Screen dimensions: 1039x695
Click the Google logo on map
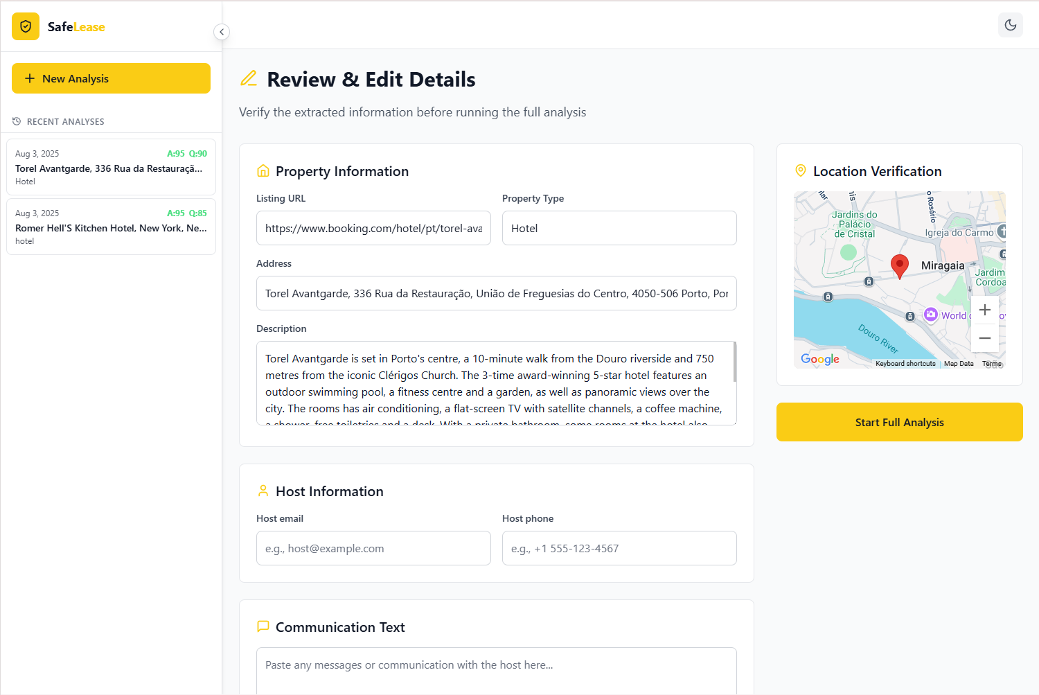tap(820, 359)
